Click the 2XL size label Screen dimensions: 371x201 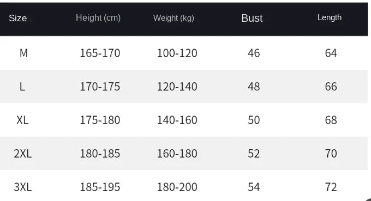click(x=23, y=154)
